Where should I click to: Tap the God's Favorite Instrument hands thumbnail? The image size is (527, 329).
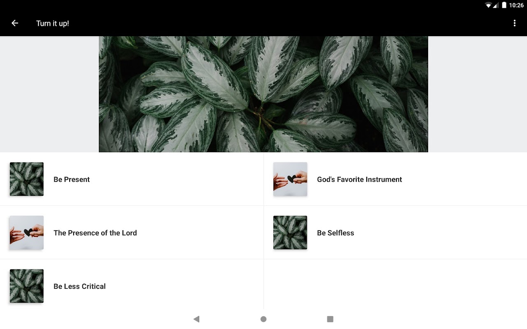pos(290,179)
